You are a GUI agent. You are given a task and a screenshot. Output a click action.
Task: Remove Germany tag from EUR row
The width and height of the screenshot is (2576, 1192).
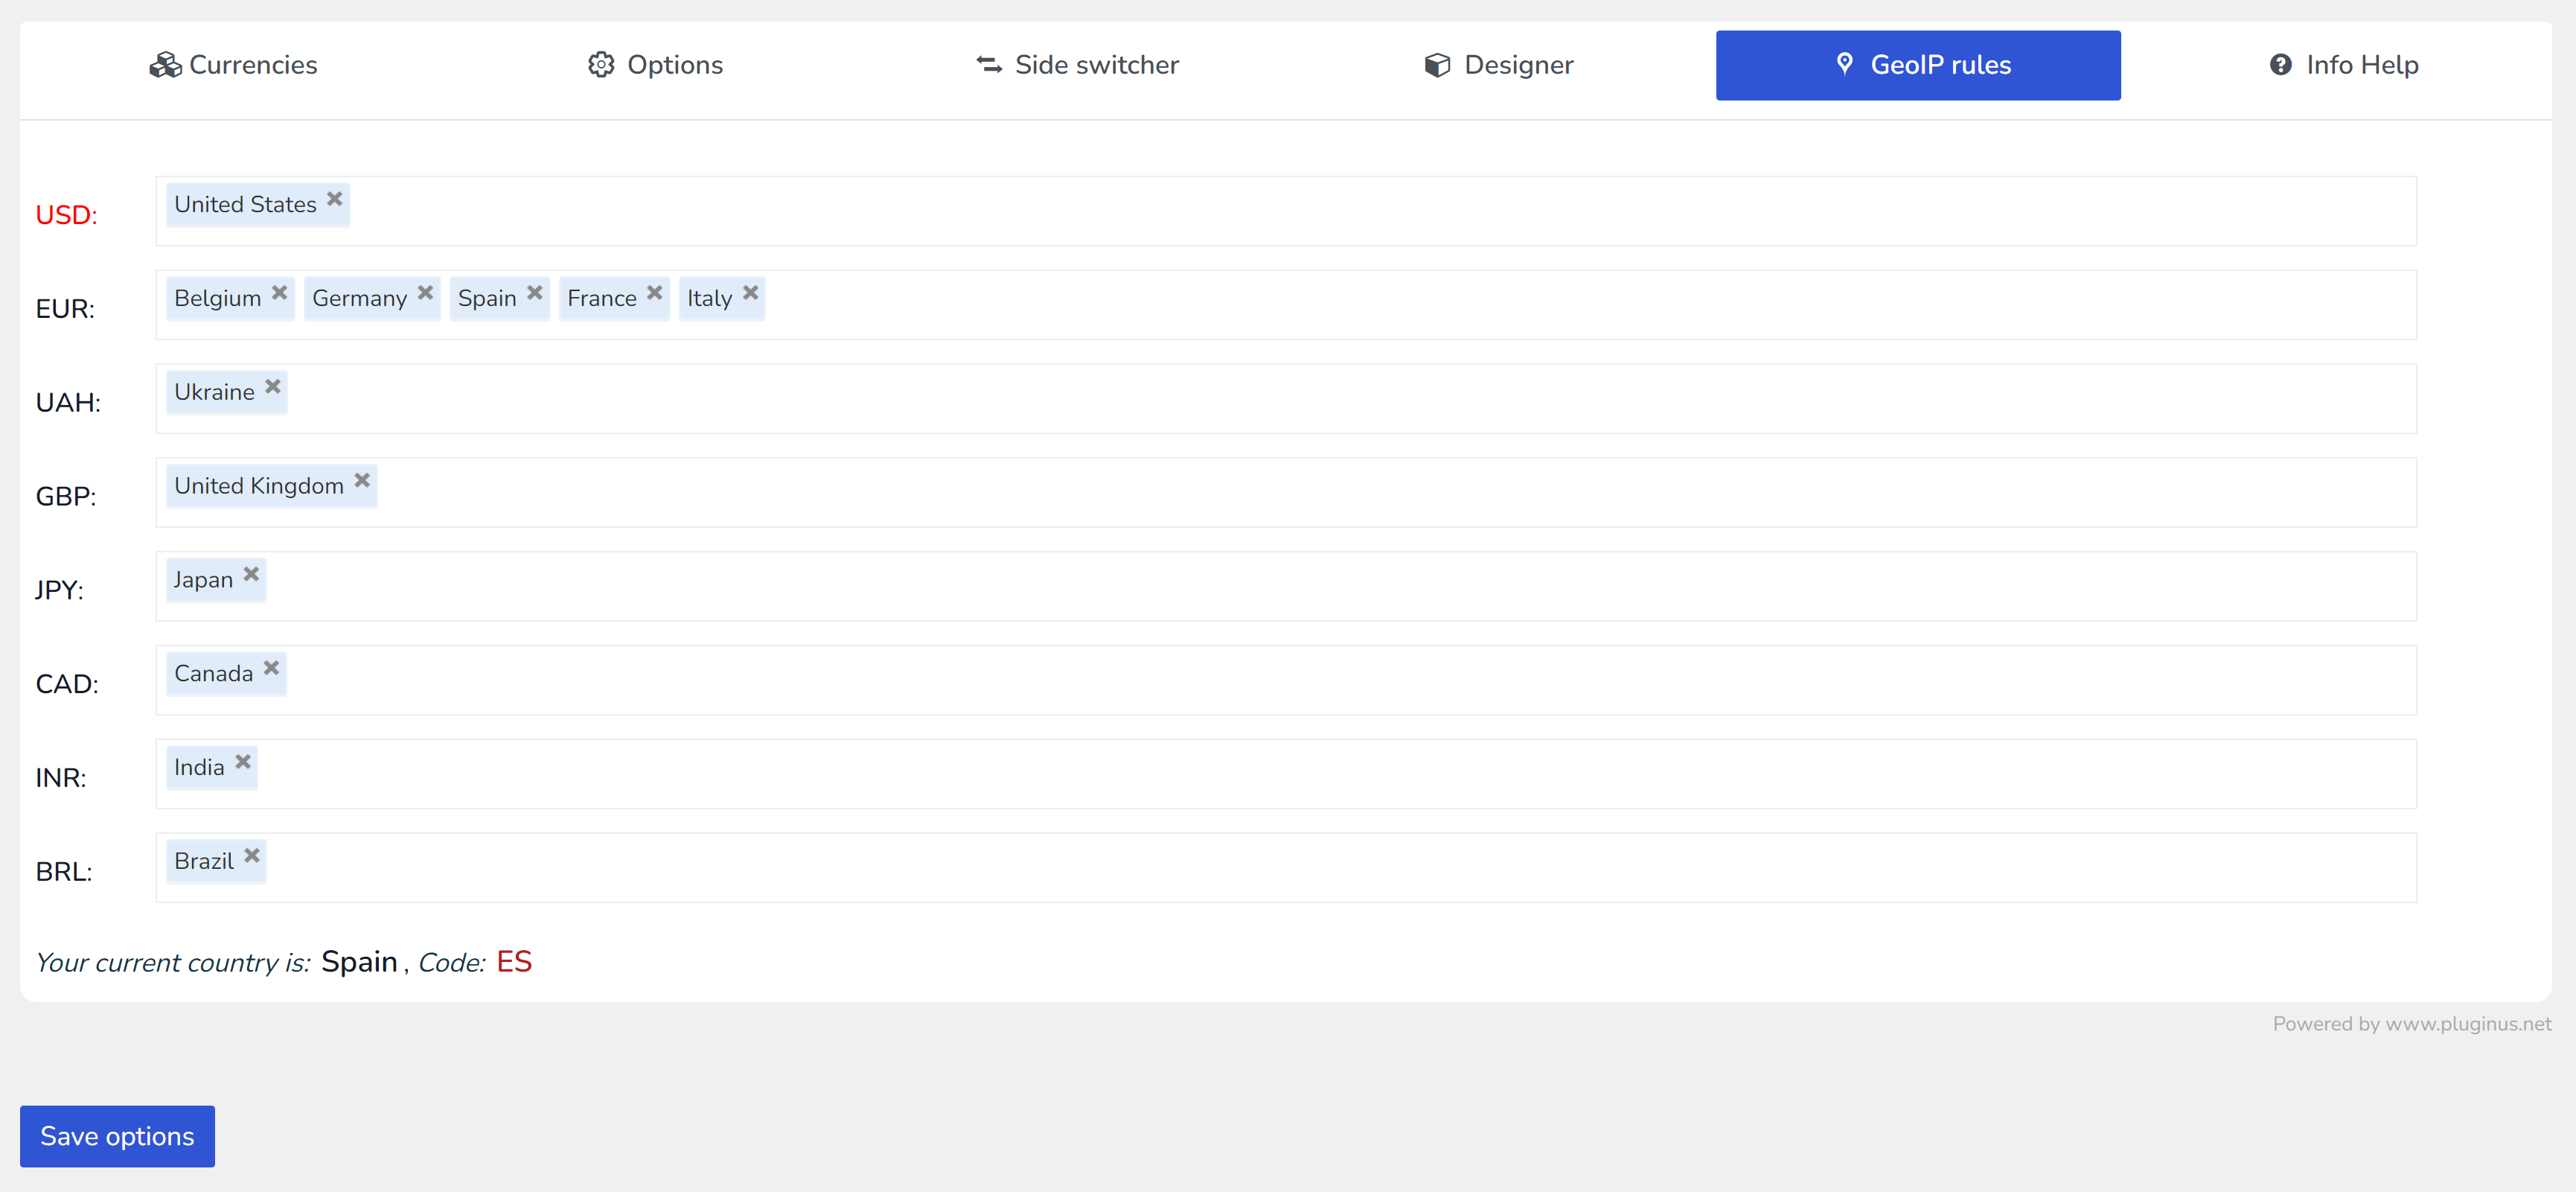tap(426, 293)
